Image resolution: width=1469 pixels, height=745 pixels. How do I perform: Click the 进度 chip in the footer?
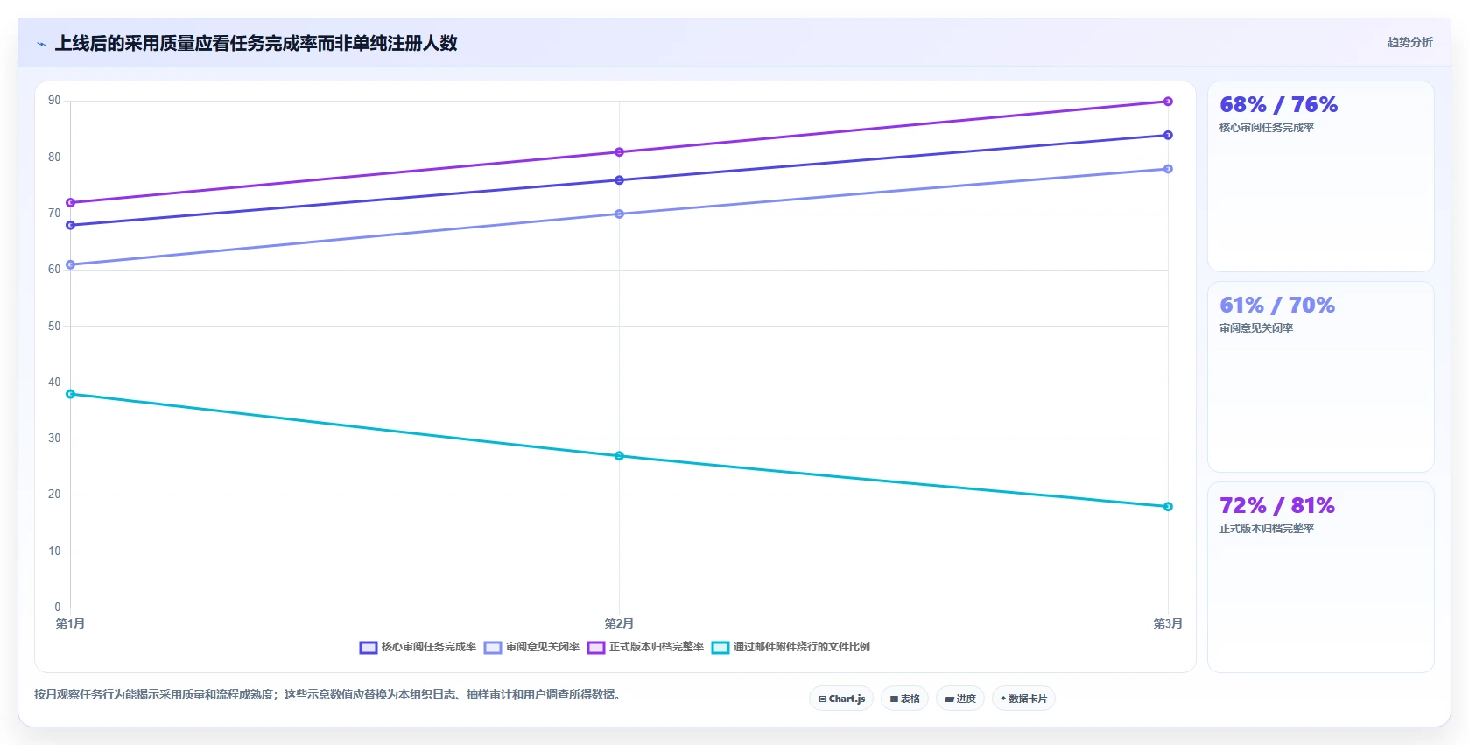[x=960, y=699]
